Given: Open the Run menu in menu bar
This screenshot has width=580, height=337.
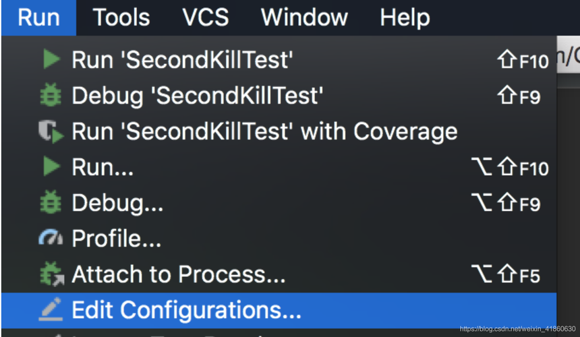Looking at the screenshot, I should pos(39,18).
